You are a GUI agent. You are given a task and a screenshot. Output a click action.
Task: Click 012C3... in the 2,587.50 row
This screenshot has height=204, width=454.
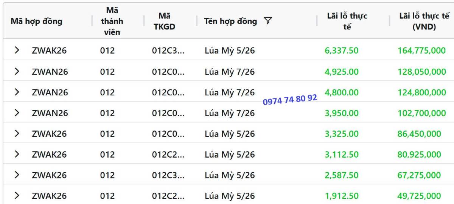pyautogui.click(x=168, y=175)
